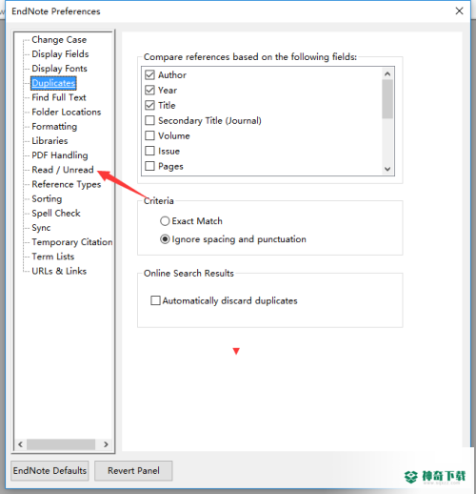Enable Automatically discard duplicates
This screenshot has height=494, width=476.
(155, 300)
